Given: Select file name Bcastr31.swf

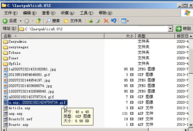Looking at the screenshot, I should pos(21,119).
